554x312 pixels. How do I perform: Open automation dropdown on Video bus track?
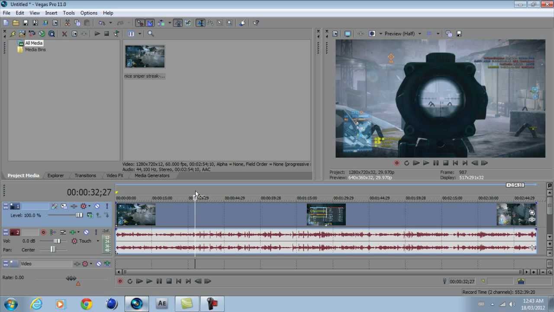point(91,263)
